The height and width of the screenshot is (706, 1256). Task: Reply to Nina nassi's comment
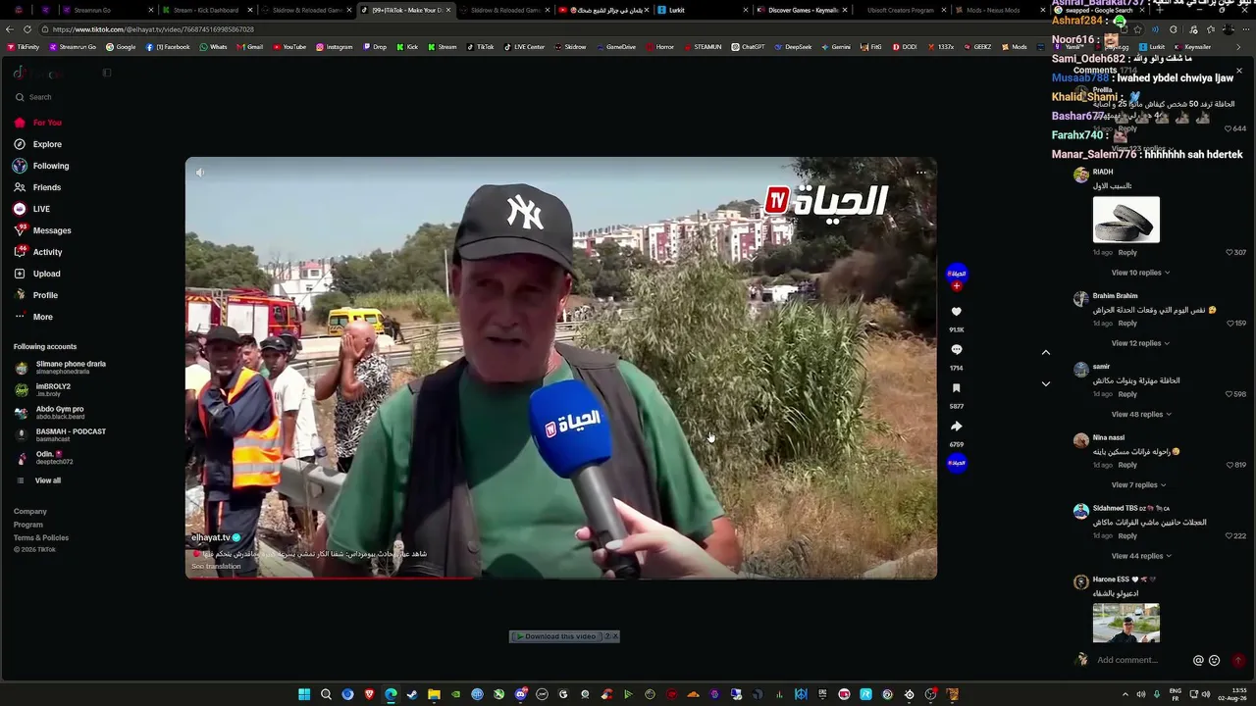pyautogui.click(x=1127, y=465)
